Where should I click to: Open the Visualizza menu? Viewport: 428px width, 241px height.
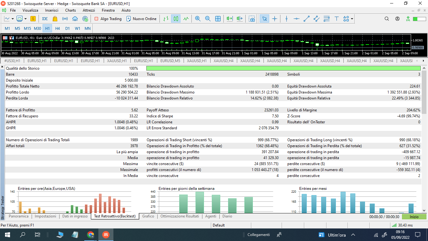[x=30, y=10]
